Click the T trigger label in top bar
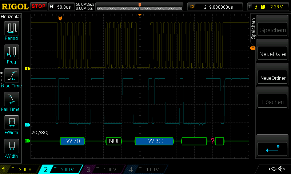 250,7
